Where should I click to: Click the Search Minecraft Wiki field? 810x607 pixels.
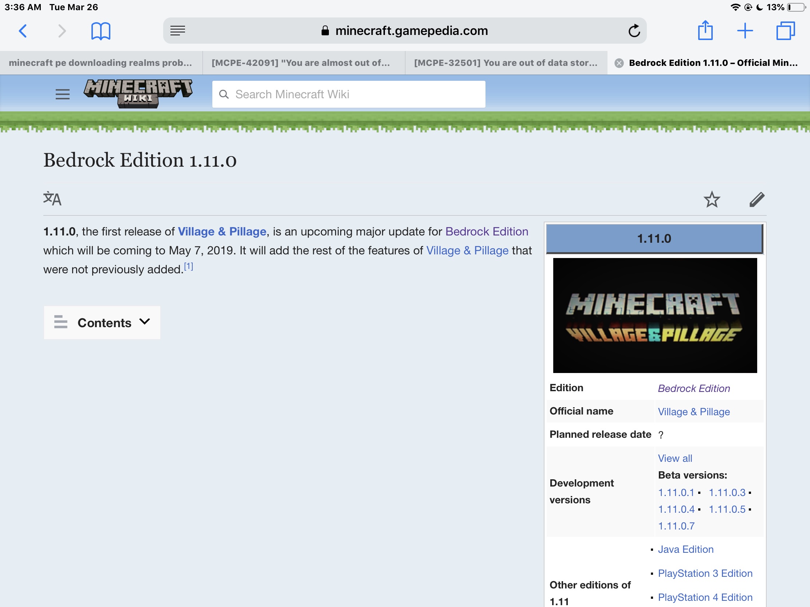click(349, 94)
